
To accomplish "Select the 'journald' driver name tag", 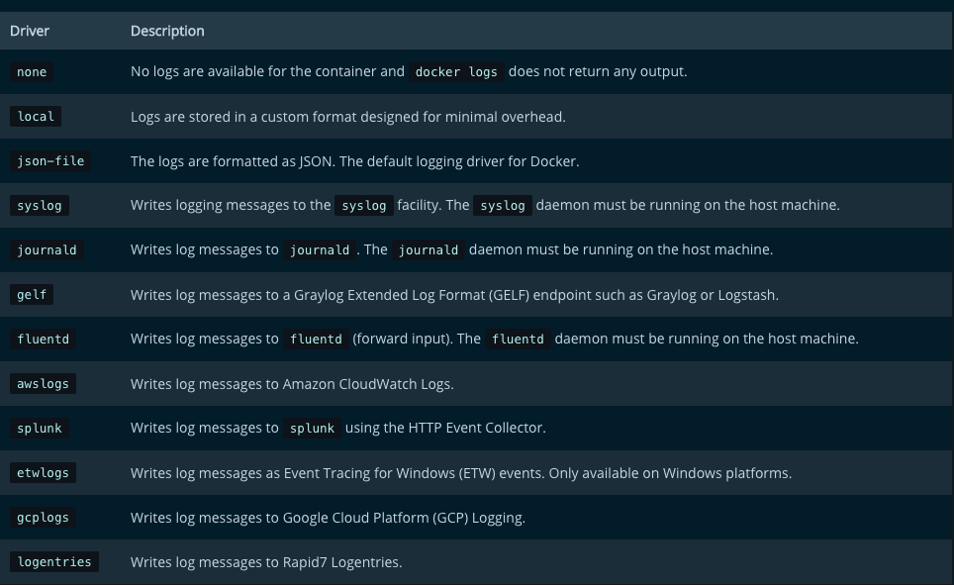I will [x=47, y=249].
